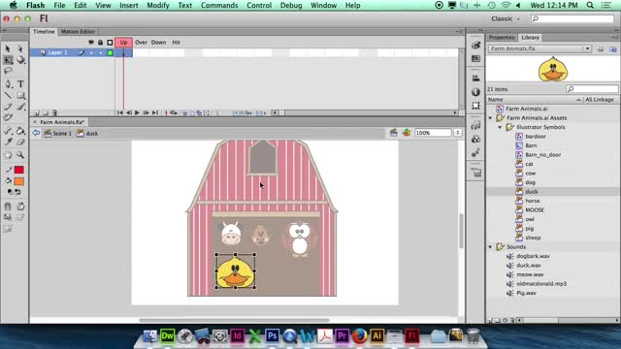Click the Delete layer trash icon in timeline
This screenshot has height=349, width=621.
(x=54, y=112)
